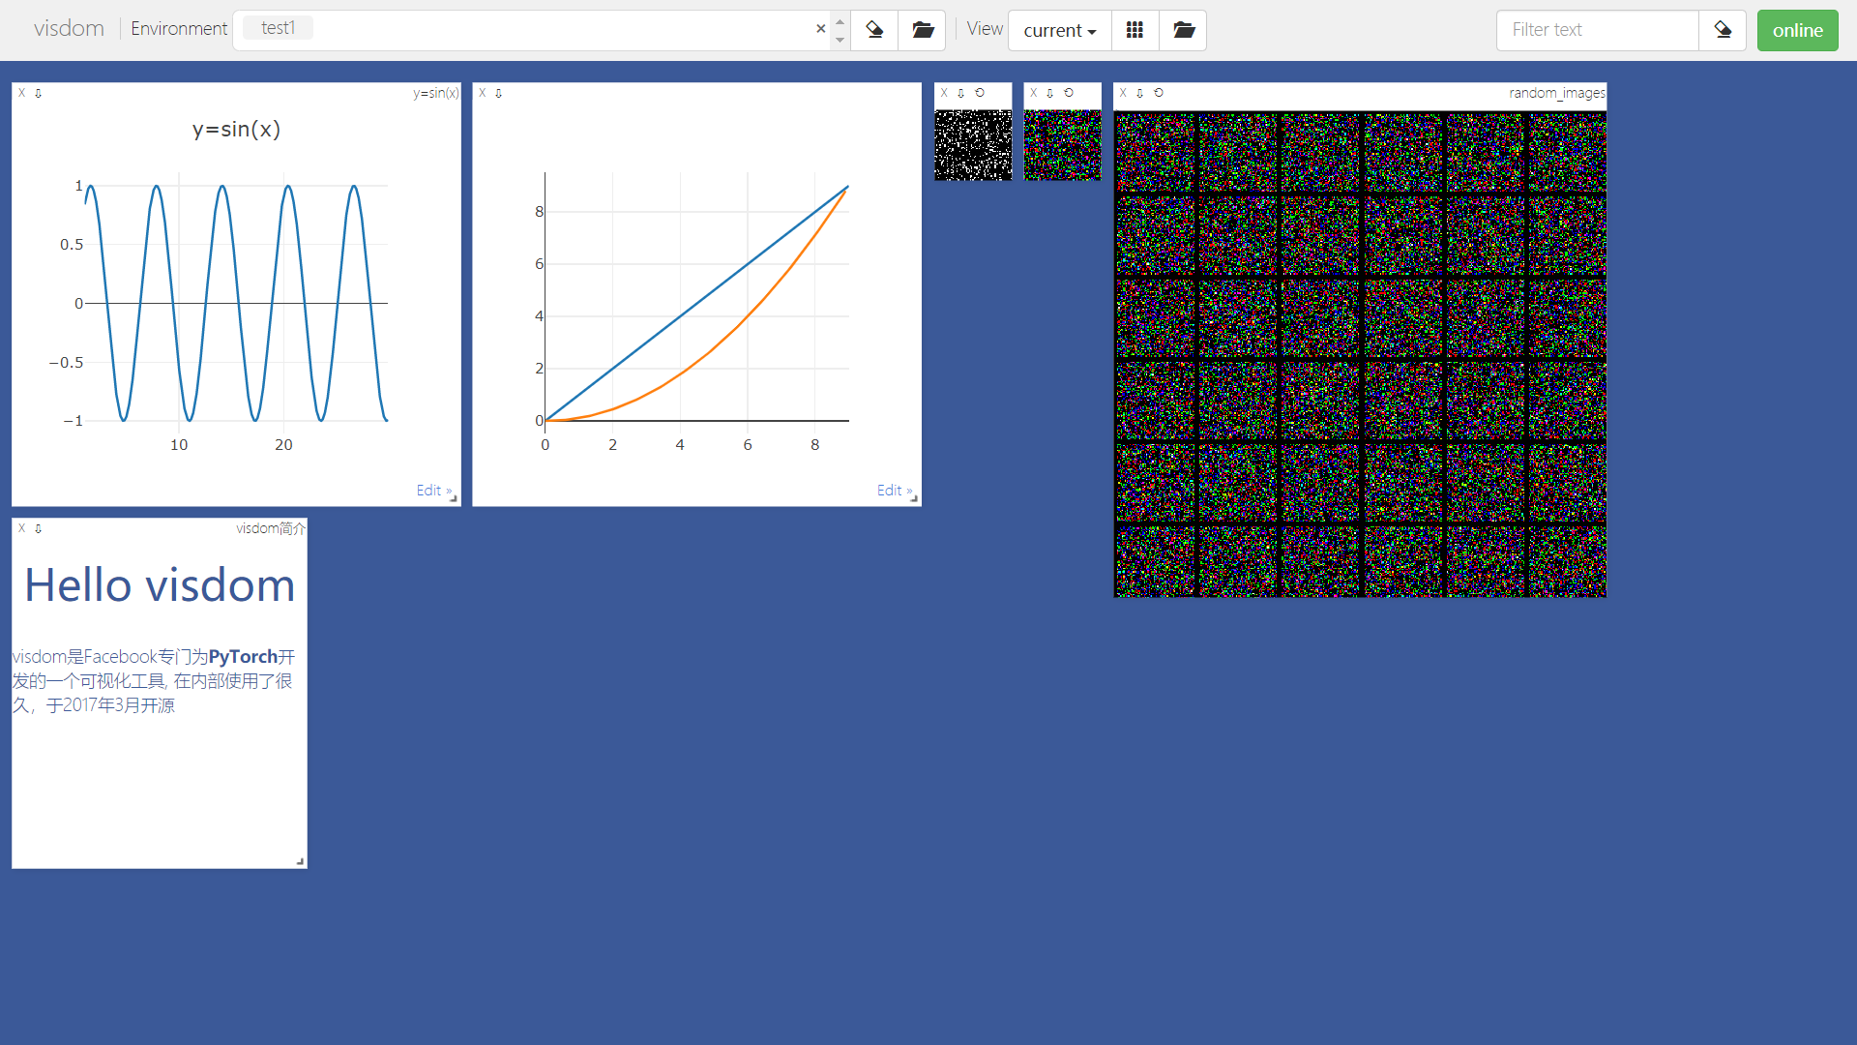Expand the environment selector dropdown arrows
Screen dimensions: 1857x1045
click(840, 30)
